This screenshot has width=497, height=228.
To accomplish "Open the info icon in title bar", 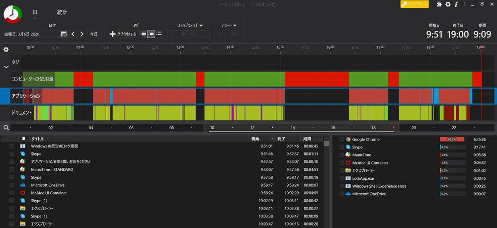I will click(456, 4).
